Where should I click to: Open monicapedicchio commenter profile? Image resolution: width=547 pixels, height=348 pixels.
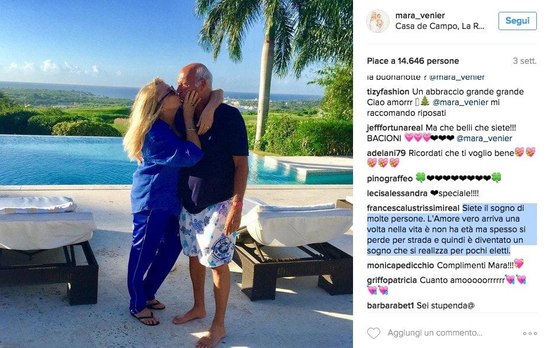point(400,265)
